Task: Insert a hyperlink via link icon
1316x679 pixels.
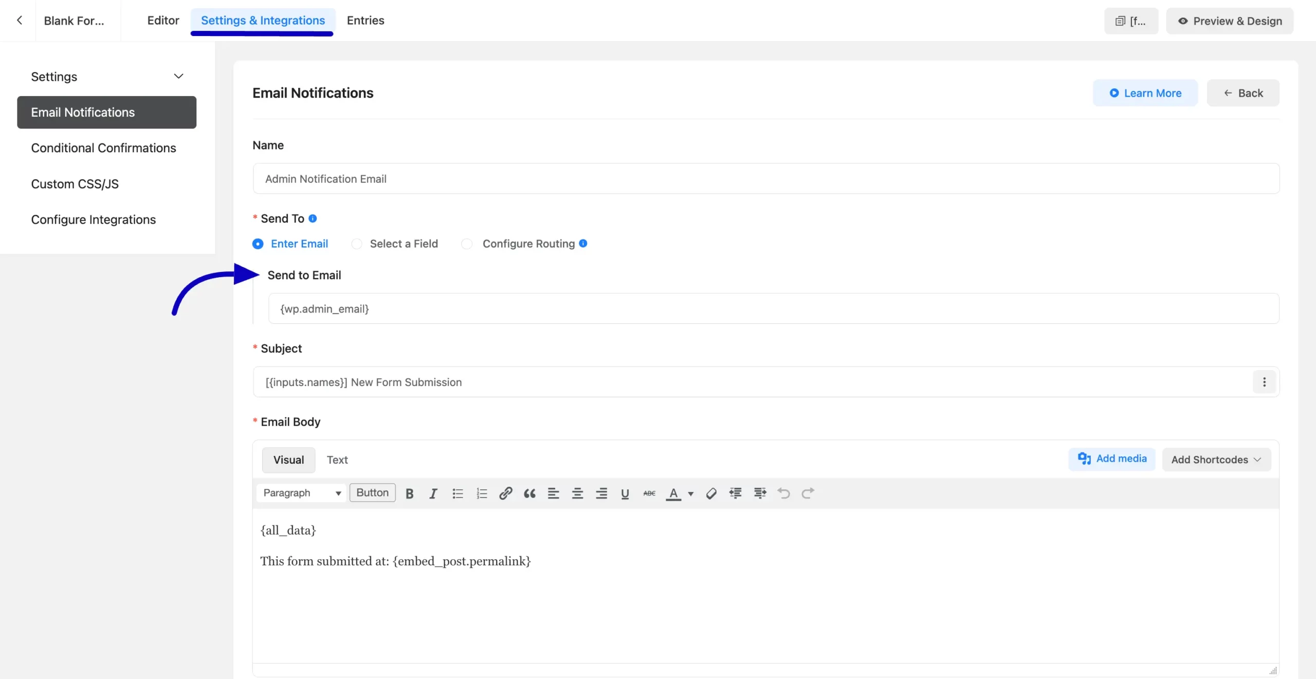Action: [505, 493]
